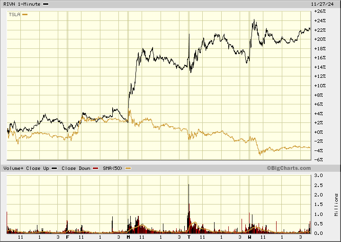Screen dimensions: 341x242
Task: Click the gold TSLA legend swatch
Action: click(x=25, y=15)
